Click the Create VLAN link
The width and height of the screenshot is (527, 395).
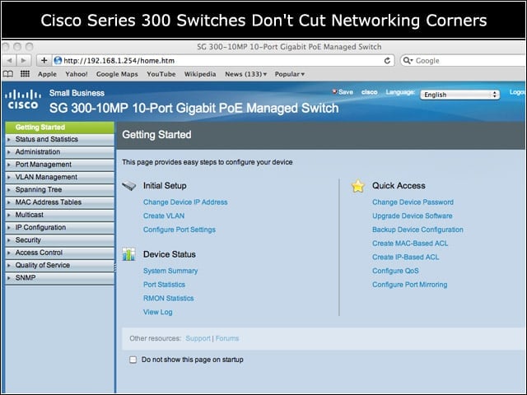(164, 216)
